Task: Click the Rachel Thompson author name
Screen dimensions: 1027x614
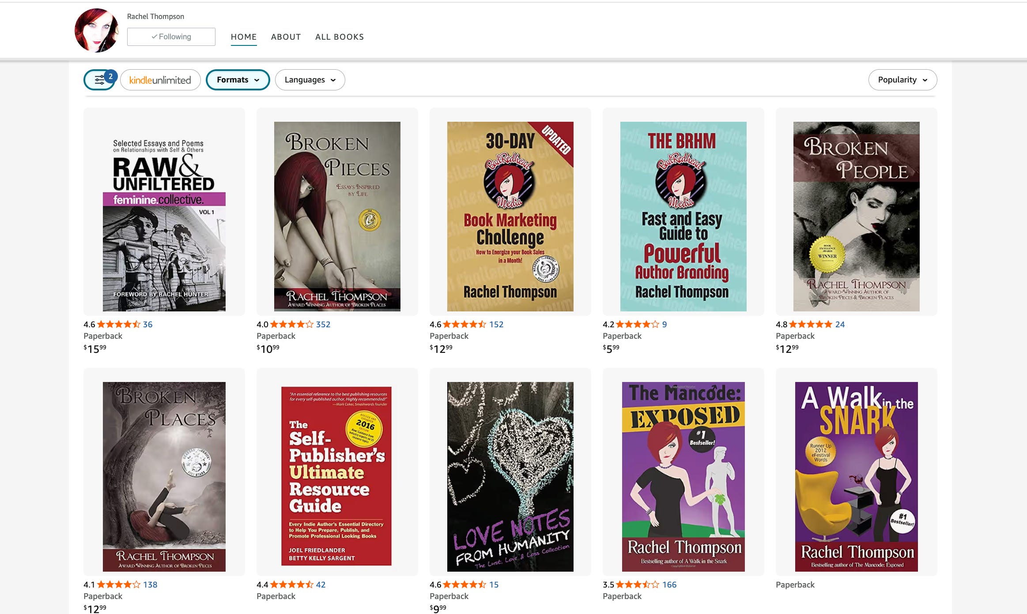Action: pyautogui.click(x=155, y=16)
